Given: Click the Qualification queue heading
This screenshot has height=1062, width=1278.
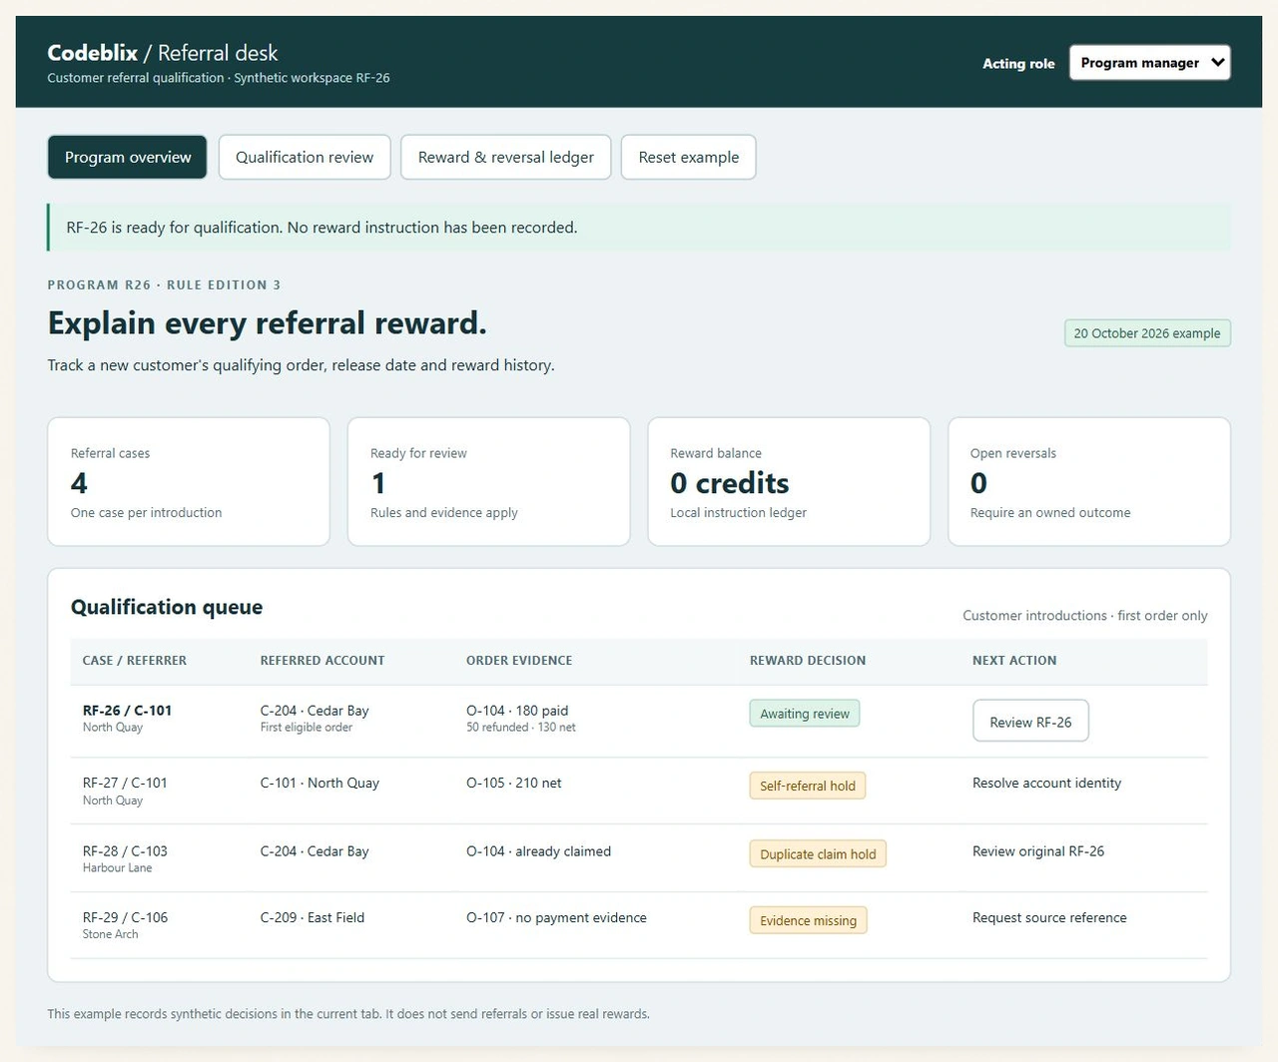Looking at the screenshot, I should pyautogui.click(x=167, y=607).
